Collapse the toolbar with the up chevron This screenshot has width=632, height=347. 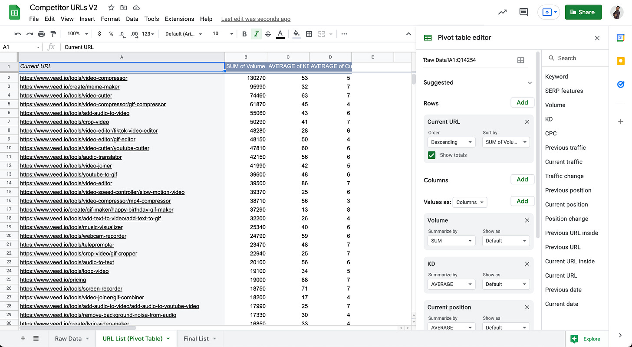pos(408,34)
